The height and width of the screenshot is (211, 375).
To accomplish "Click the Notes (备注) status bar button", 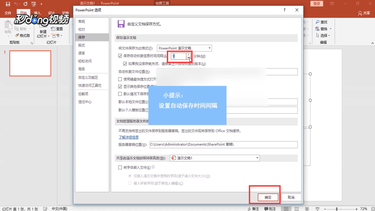I will [253, 209].
